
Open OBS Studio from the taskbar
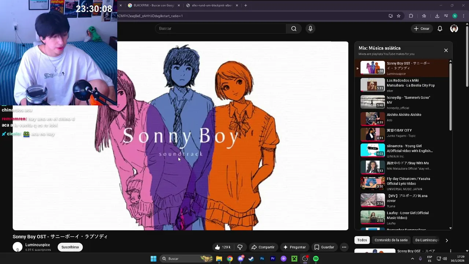click(x=305, y=258)
